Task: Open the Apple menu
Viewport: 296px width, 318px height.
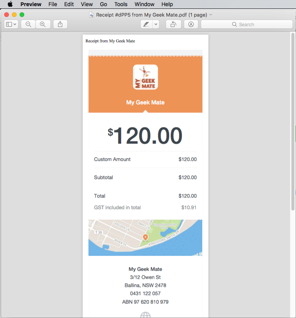Action: click(x=10, y=4)
